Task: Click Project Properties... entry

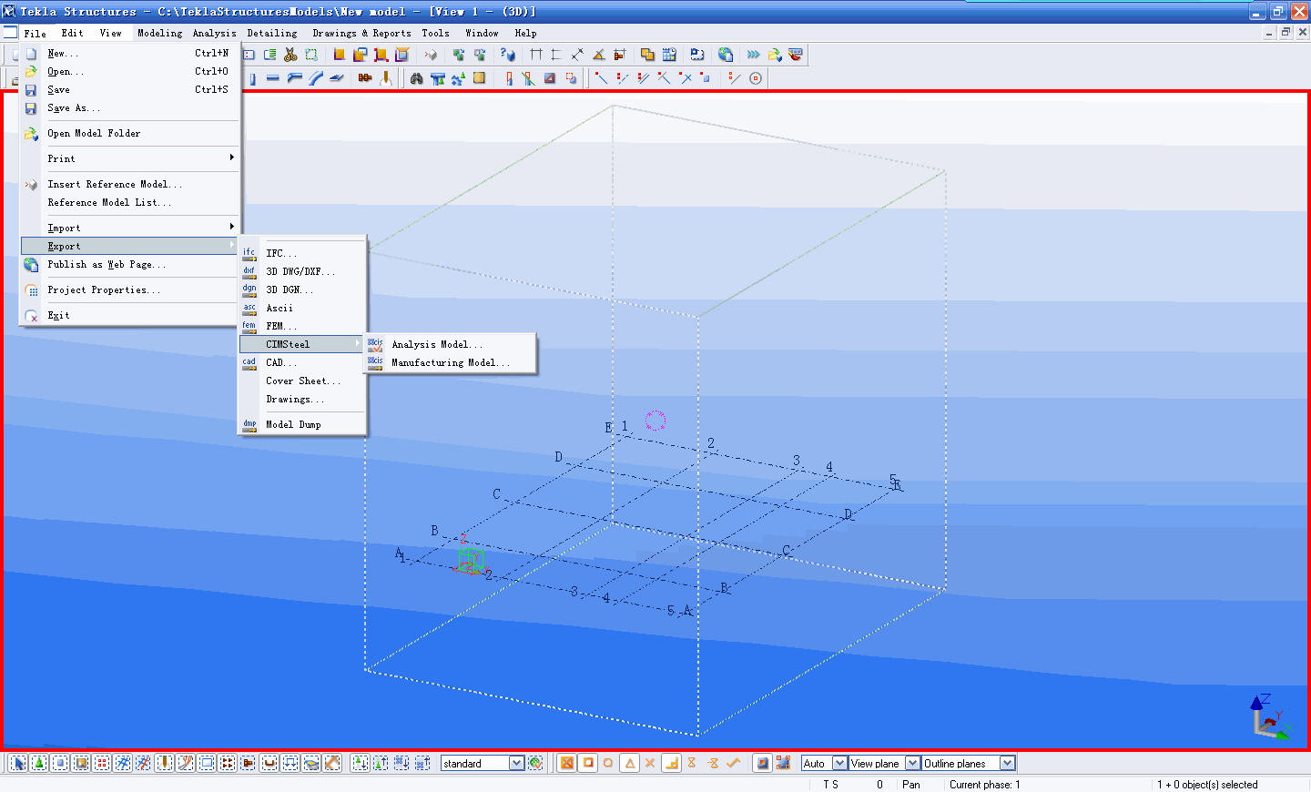Action: click(130, 289)
